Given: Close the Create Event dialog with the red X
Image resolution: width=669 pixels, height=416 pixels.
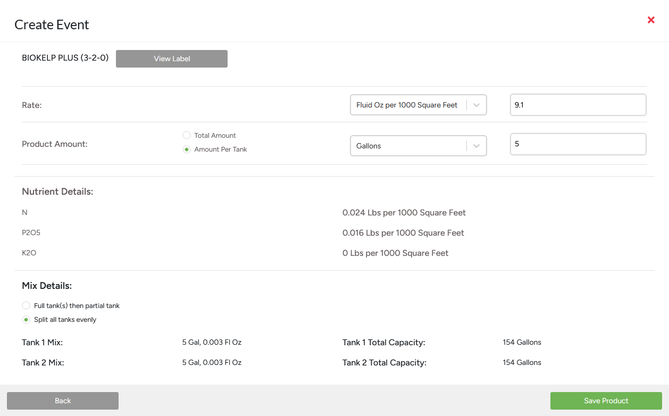Looking at the screenshot, I should (x=651, y=20).
